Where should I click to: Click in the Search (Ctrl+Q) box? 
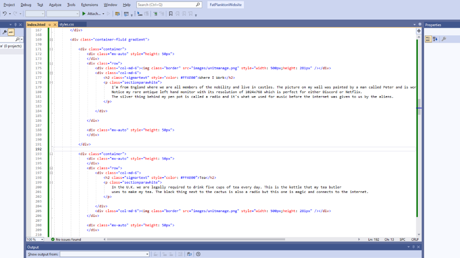(169, 4)
